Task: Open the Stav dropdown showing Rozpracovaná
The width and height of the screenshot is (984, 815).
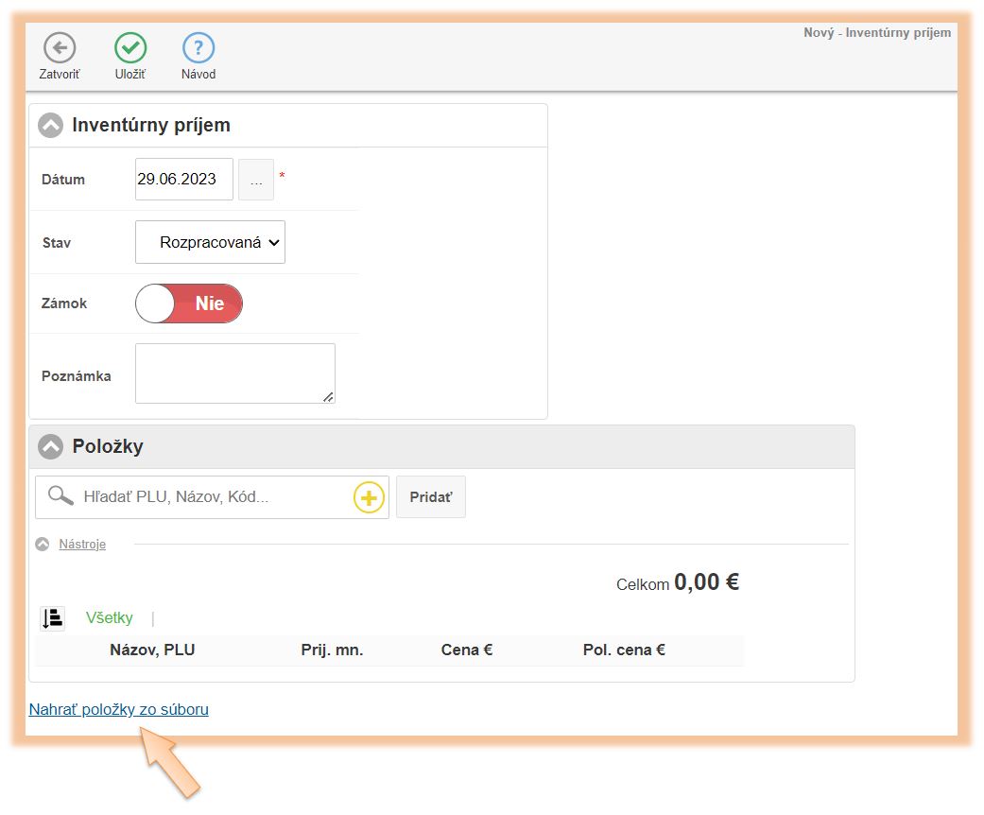Action: tap(210, 243)
